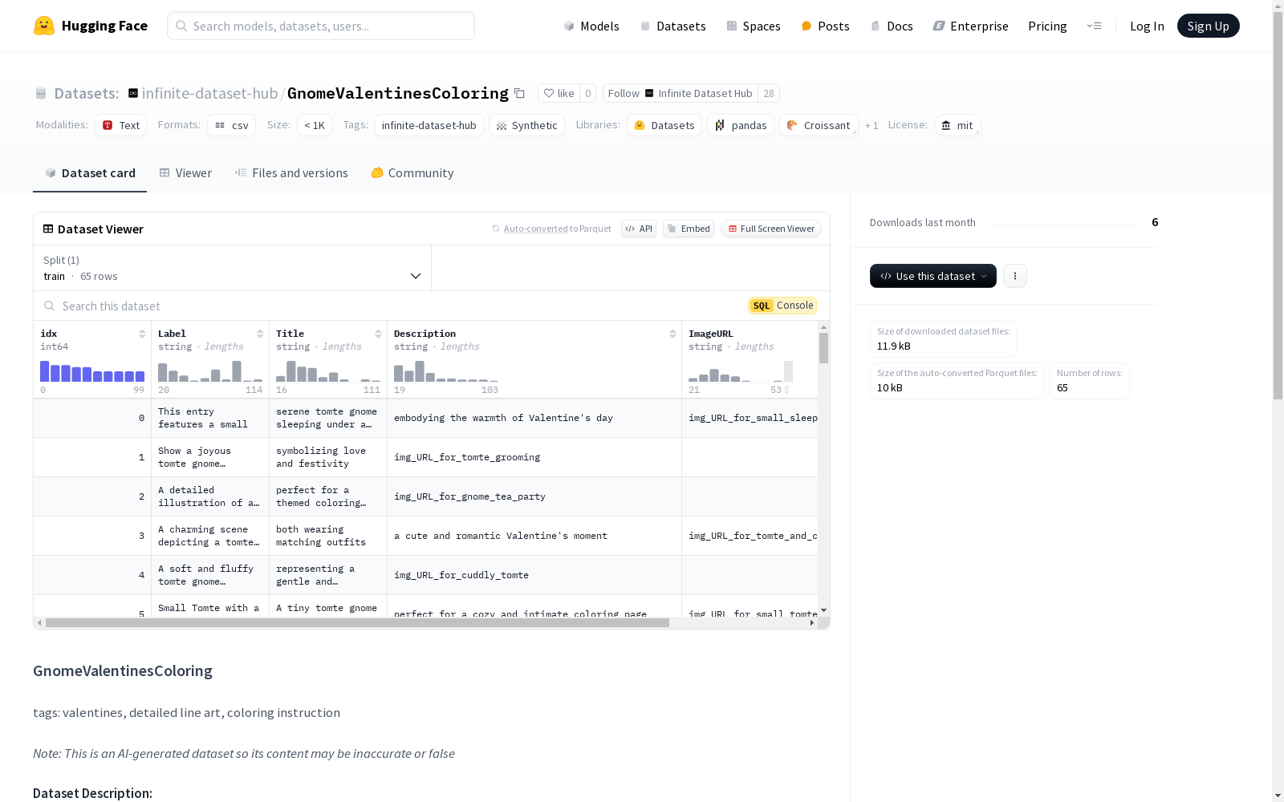The width and height of the screenshot is (1284, 802).
Task: Click the Text modality tag
Action: coord(121,125)
